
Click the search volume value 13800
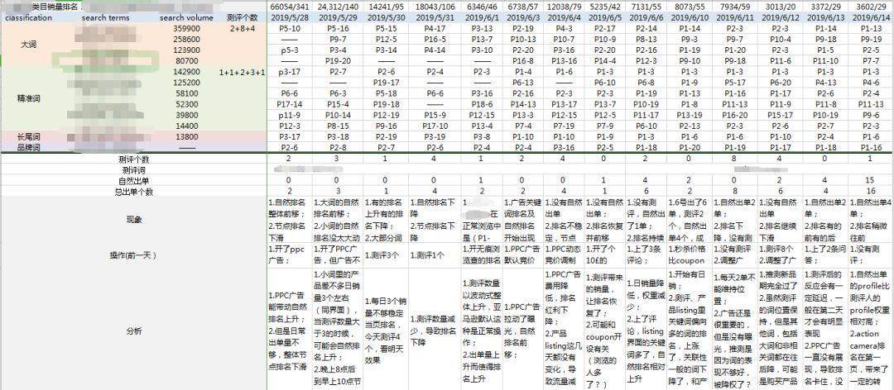pos(185,136)
